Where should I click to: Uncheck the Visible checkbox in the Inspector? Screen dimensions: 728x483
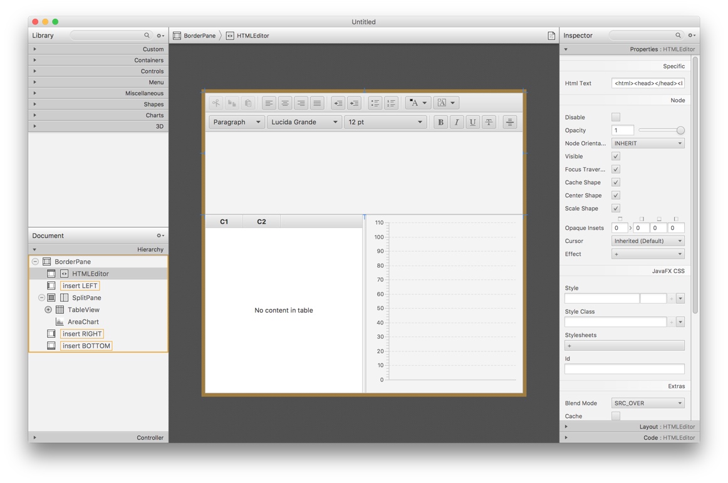tap(615, 156)
